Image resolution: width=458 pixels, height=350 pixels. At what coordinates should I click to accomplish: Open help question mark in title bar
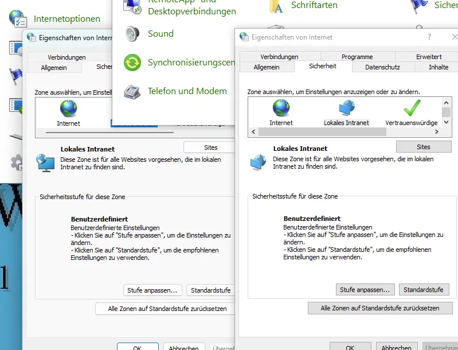tap(429, 37)
